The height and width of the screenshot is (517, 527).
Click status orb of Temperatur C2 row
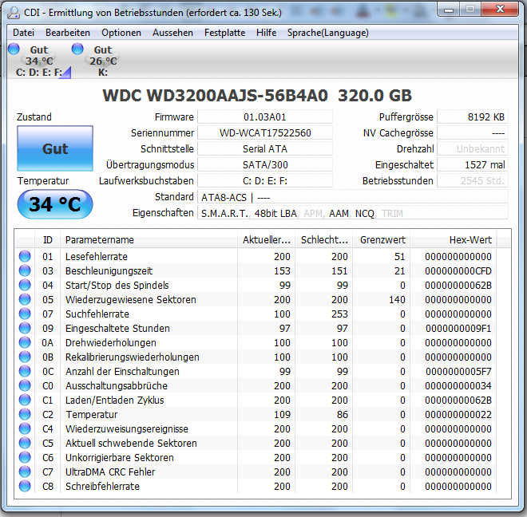[25, 414]
